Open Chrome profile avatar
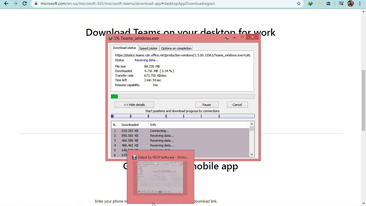Screen dimensions: 366x206 point(351,3)
